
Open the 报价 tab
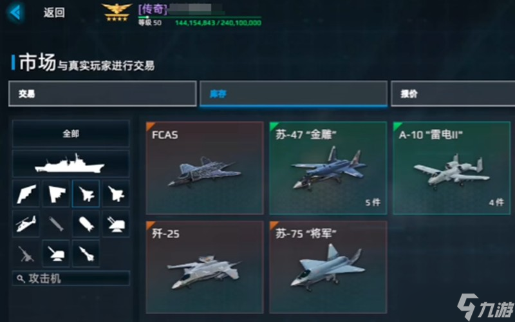pos(453,93)
